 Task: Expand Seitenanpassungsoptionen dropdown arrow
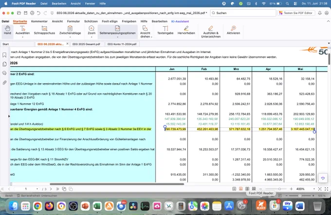[118, 37]
